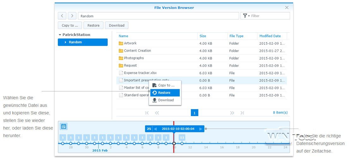351x162 pixels.
Task: Select the Artwork folder name
Action: 130,43
